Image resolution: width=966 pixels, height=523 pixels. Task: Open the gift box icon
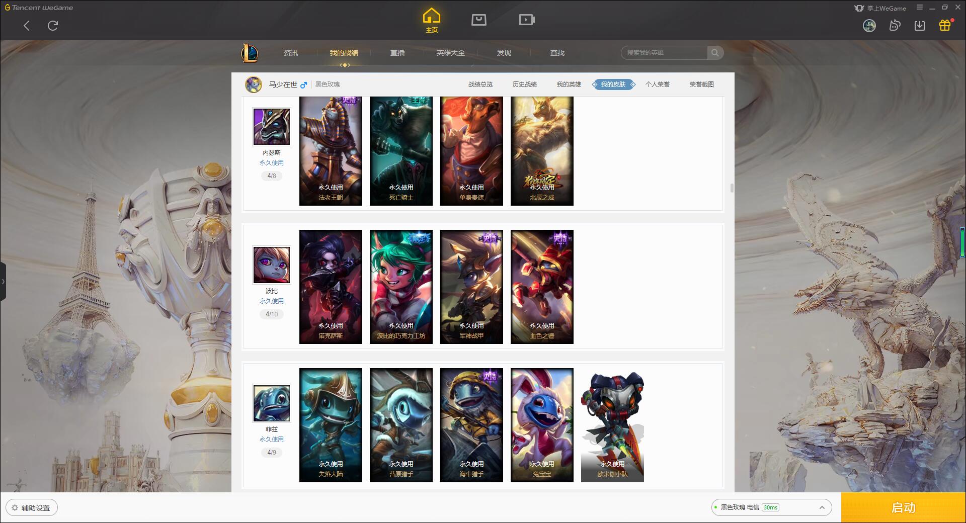[945, 25]
